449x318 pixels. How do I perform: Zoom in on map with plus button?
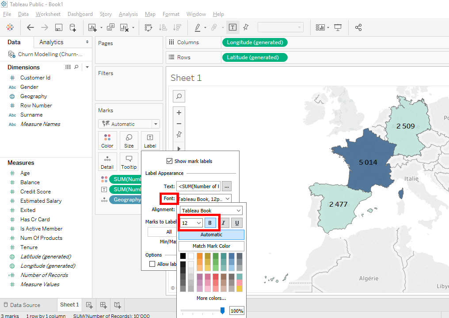(x=179, y=113)
